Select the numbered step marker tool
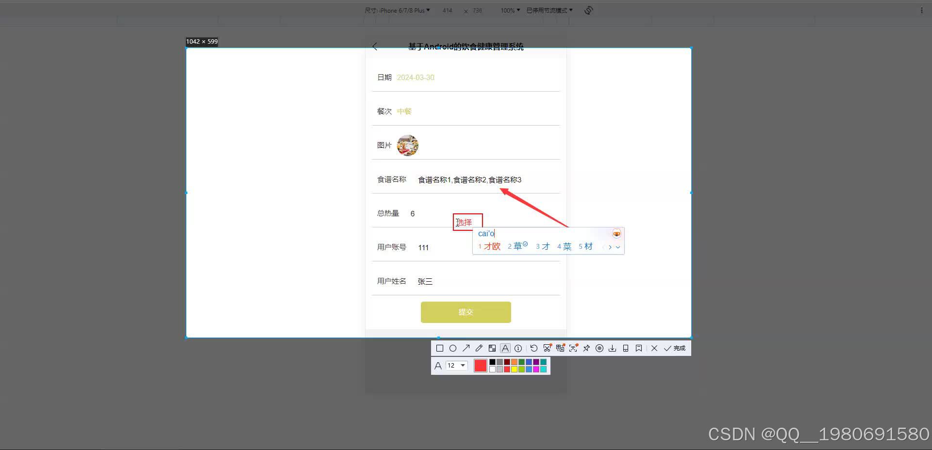 pyautogui.click(x=518, y=348)
